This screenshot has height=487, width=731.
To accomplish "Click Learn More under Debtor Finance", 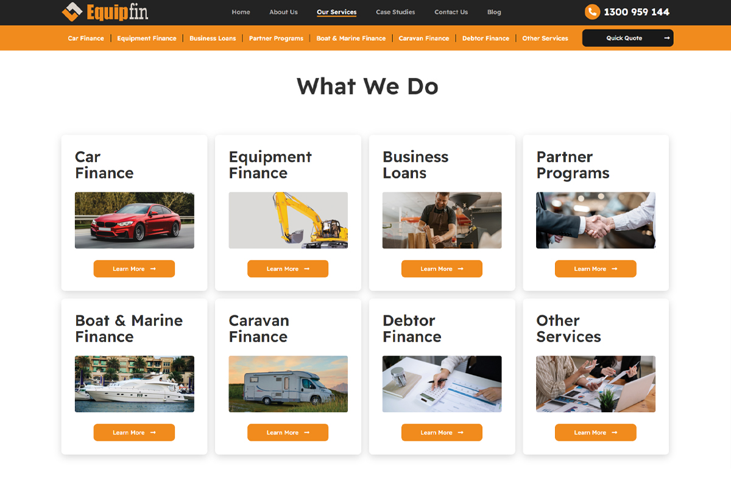I will 442,432.
